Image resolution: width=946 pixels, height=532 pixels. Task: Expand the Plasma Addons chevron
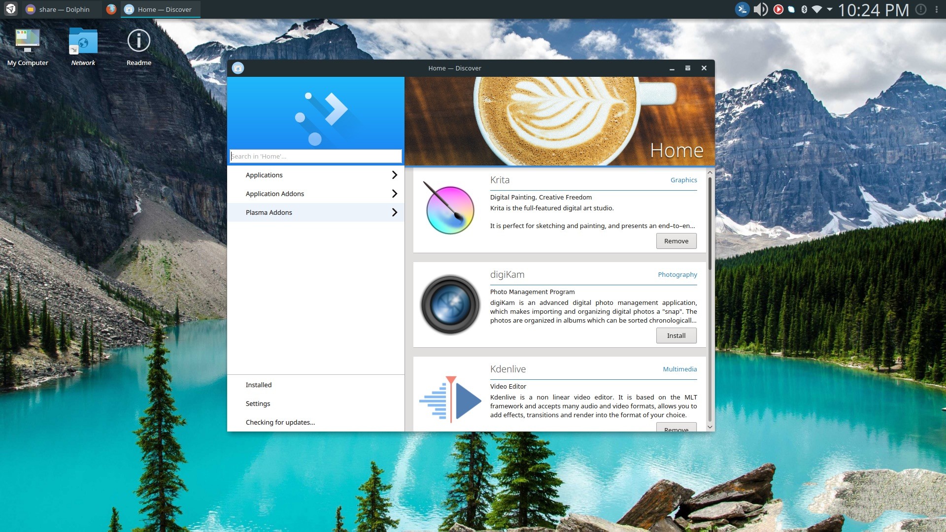pos(394,212)
